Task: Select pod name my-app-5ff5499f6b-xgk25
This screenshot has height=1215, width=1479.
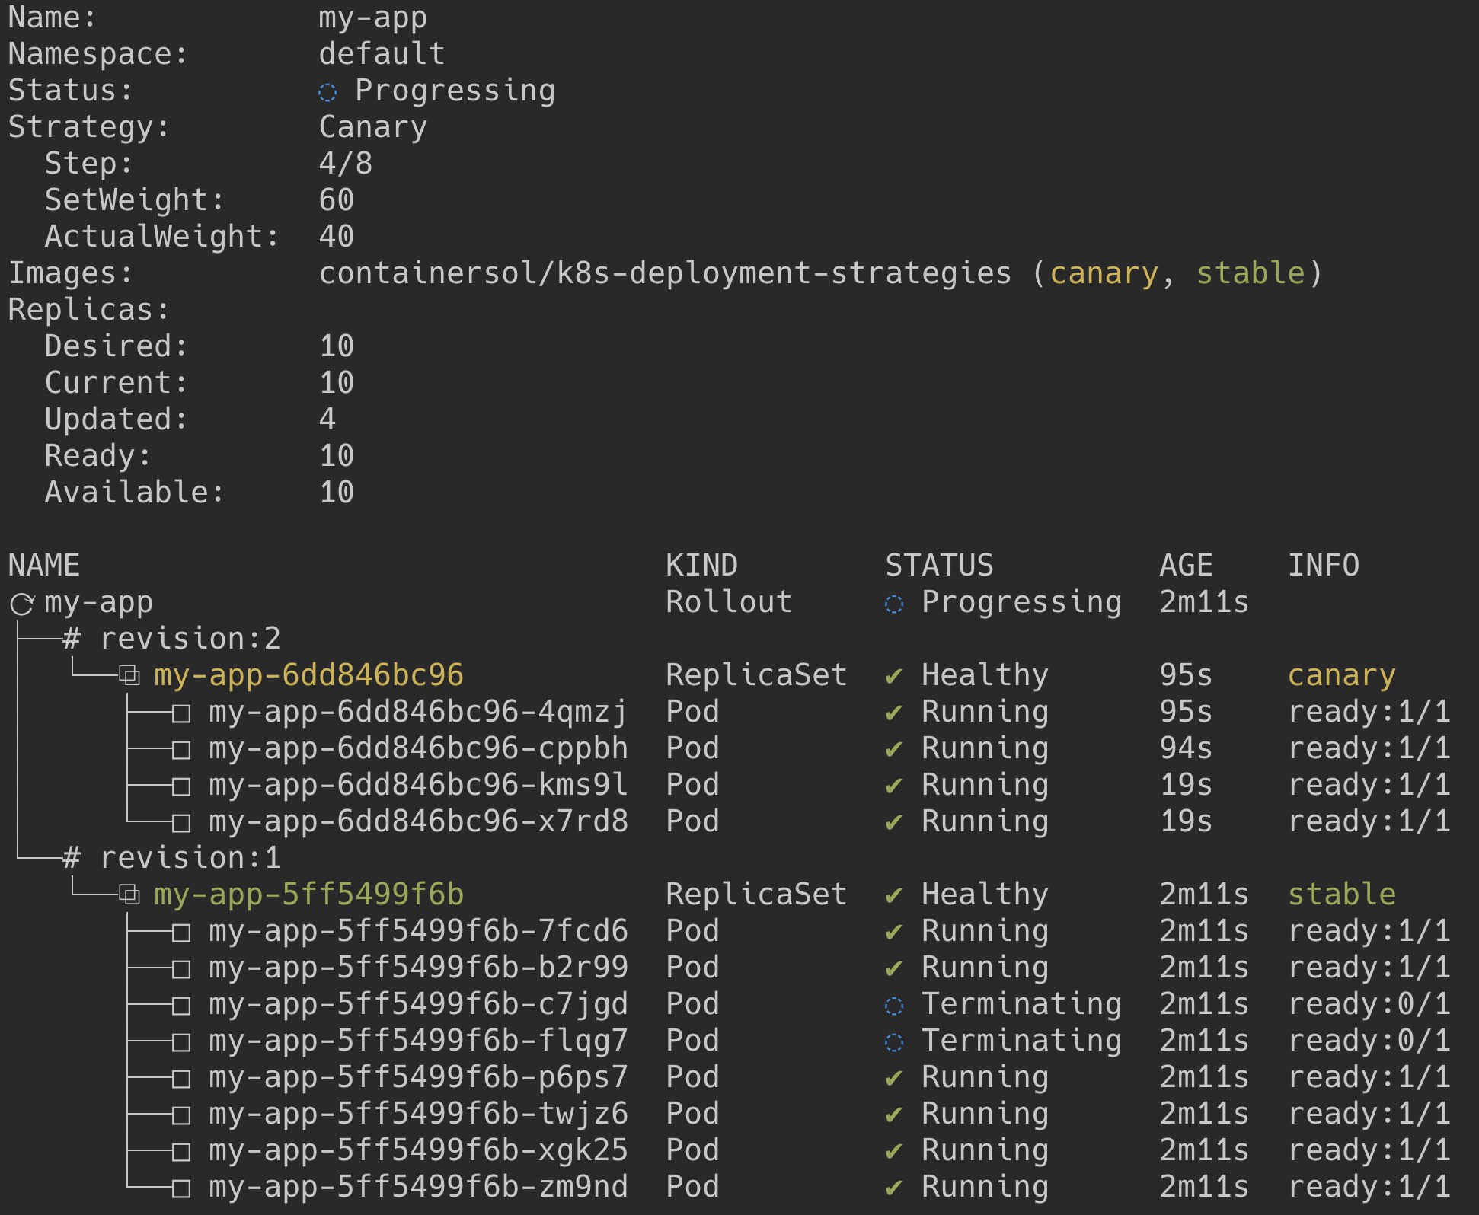Action: click(x=418, y=1150)
